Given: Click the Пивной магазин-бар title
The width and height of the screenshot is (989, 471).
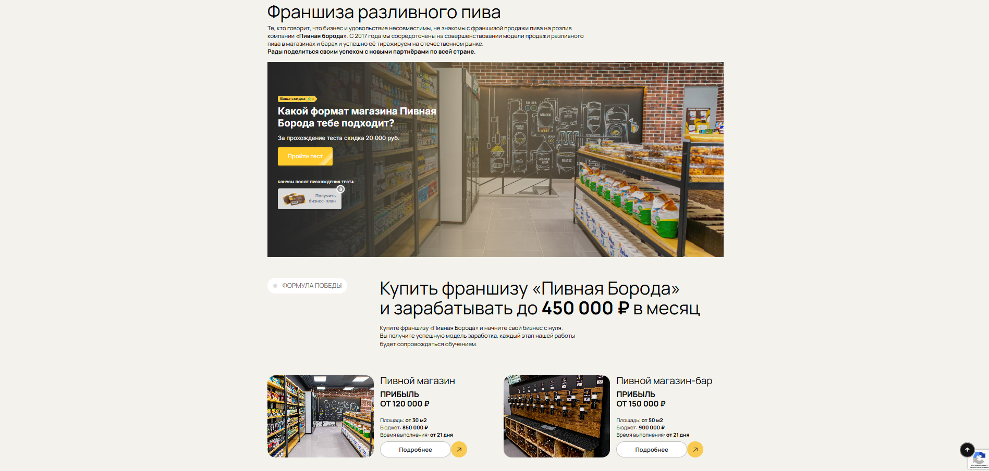Looking at the screenshot, I should pyautogui.click(x=664, y=381).
